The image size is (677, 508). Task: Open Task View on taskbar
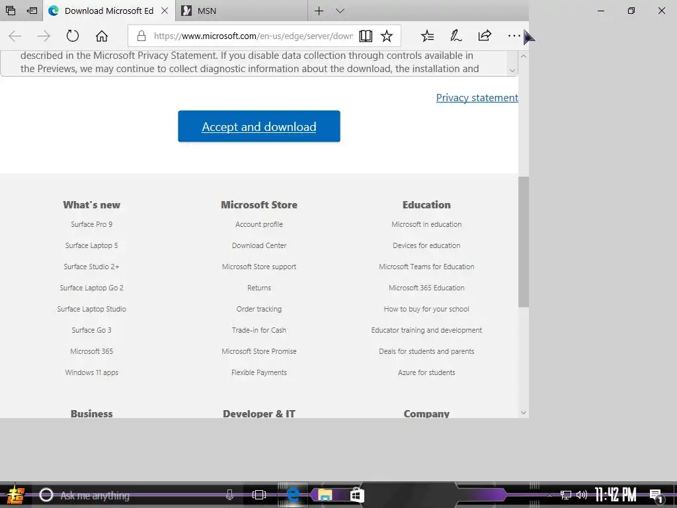259,495
